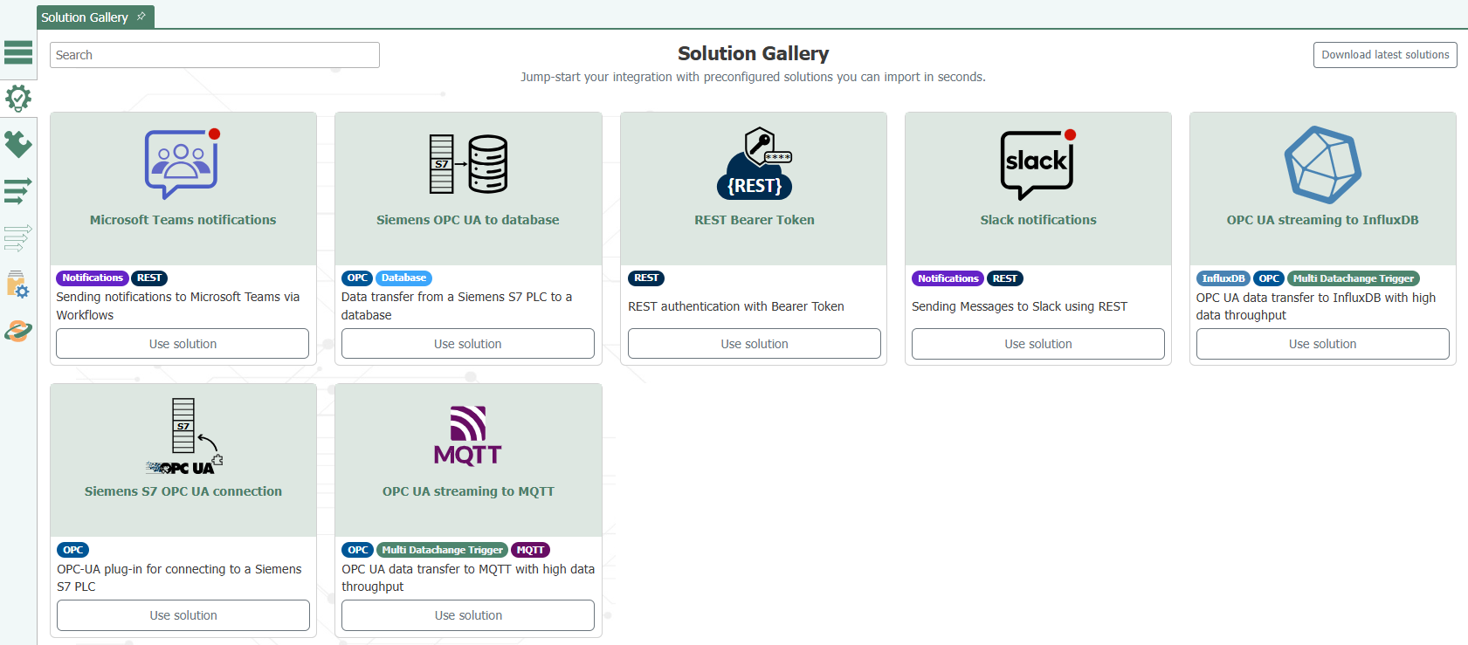Viewport: 1468px width, 645px height.
Task: Click the gear-lightbulb solutions sidebar icon
Action: tap(18, 98)
